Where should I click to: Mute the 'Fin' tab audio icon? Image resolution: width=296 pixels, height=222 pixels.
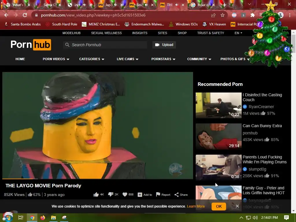146,5
